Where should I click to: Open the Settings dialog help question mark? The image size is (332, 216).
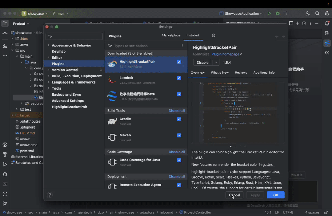[50, 195]
